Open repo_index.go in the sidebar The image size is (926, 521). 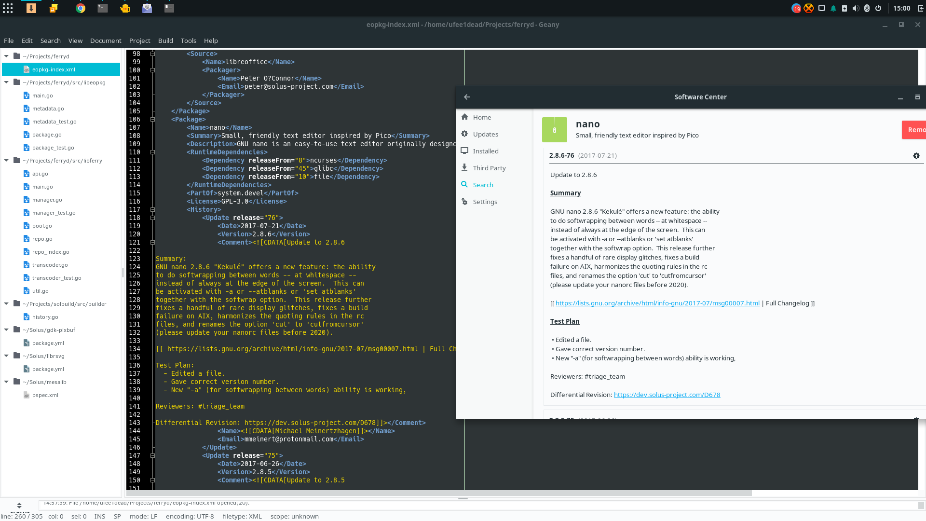(x=51, y=252)
